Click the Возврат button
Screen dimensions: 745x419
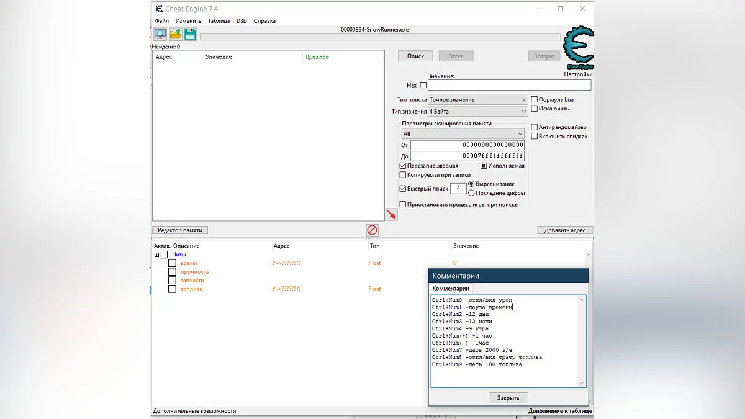pos(544,56)
